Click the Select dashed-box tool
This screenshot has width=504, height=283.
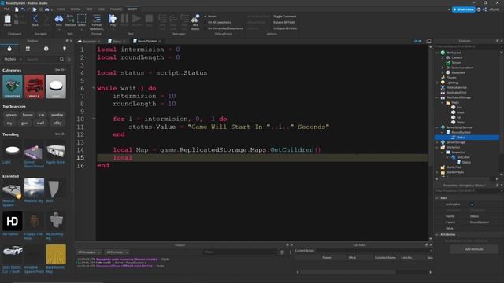[82, 19]
